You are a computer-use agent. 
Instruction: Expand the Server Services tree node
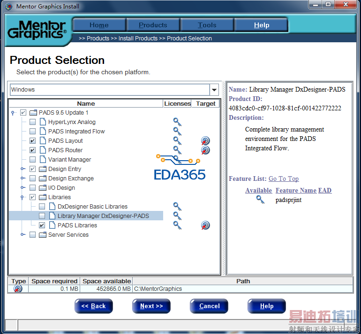23,234
